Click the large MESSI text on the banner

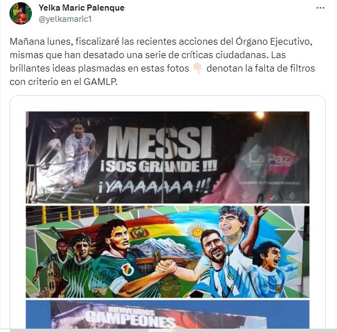(x=159, y=143)
